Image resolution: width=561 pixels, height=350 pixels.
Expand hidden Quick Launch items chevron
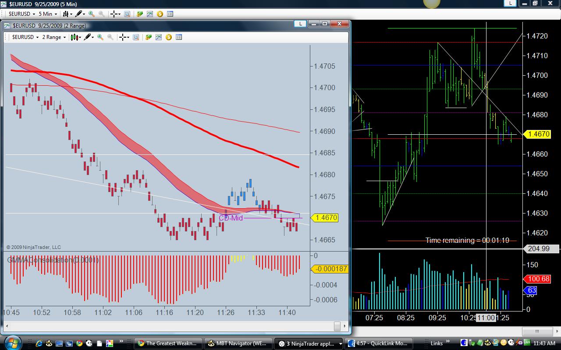click(121, 342)
